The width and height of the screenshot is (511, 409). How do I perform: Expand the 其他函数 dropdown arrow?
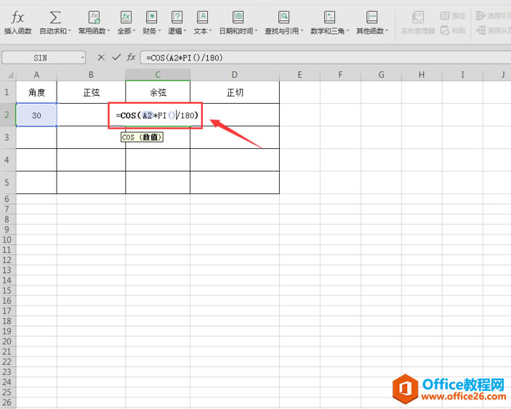[x=387, y=31]
